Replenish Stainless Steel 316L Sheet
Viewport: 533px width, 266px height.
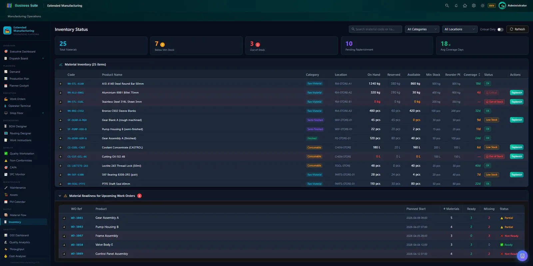pos(517,102)
